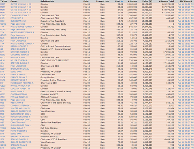
Task: Open the ISRG ticker link
Action: pos(3,89)
